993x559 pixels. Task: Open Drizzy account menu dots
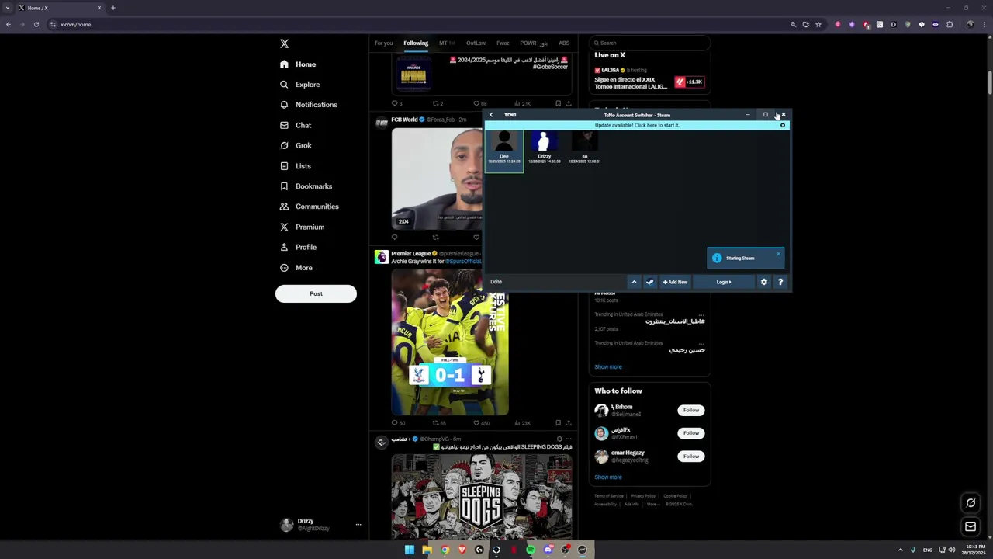coord(358,525)
